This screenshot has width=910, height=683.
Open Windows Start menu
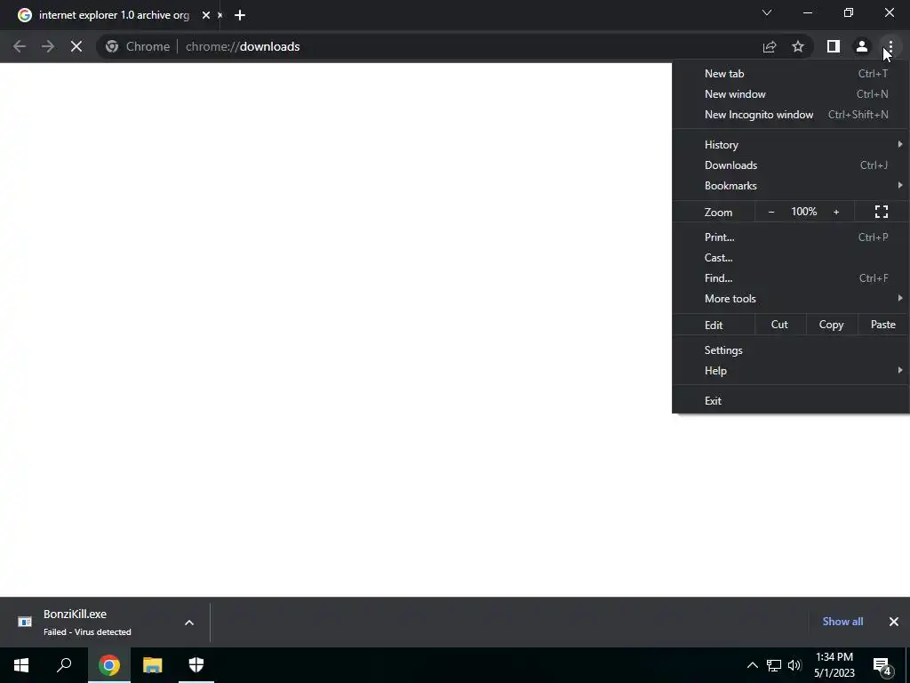tap(21, 665)
